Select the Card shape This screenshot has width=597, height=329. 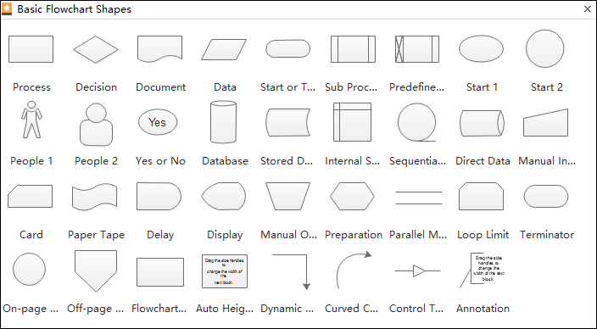point(30,197)
